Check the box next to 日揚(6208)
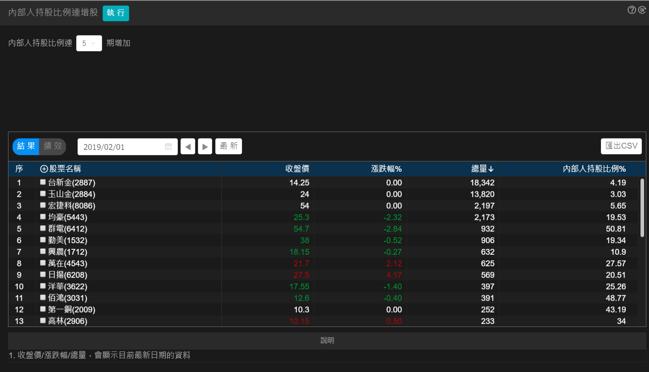Image resolution: width=649 pixels, height=372 pixels. [43, 274]
